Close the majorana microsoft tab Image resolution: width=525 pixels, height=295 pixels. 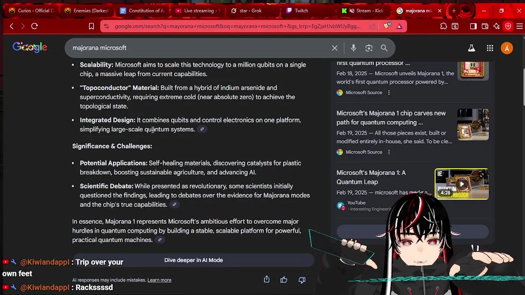pyautogui.click(x=440, y=11)
